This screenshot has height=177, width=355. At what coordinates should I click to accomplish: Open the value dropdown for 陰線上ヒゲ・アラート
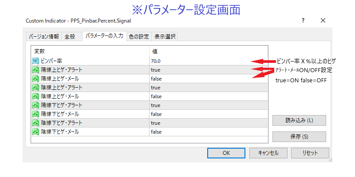click(209, 88)
